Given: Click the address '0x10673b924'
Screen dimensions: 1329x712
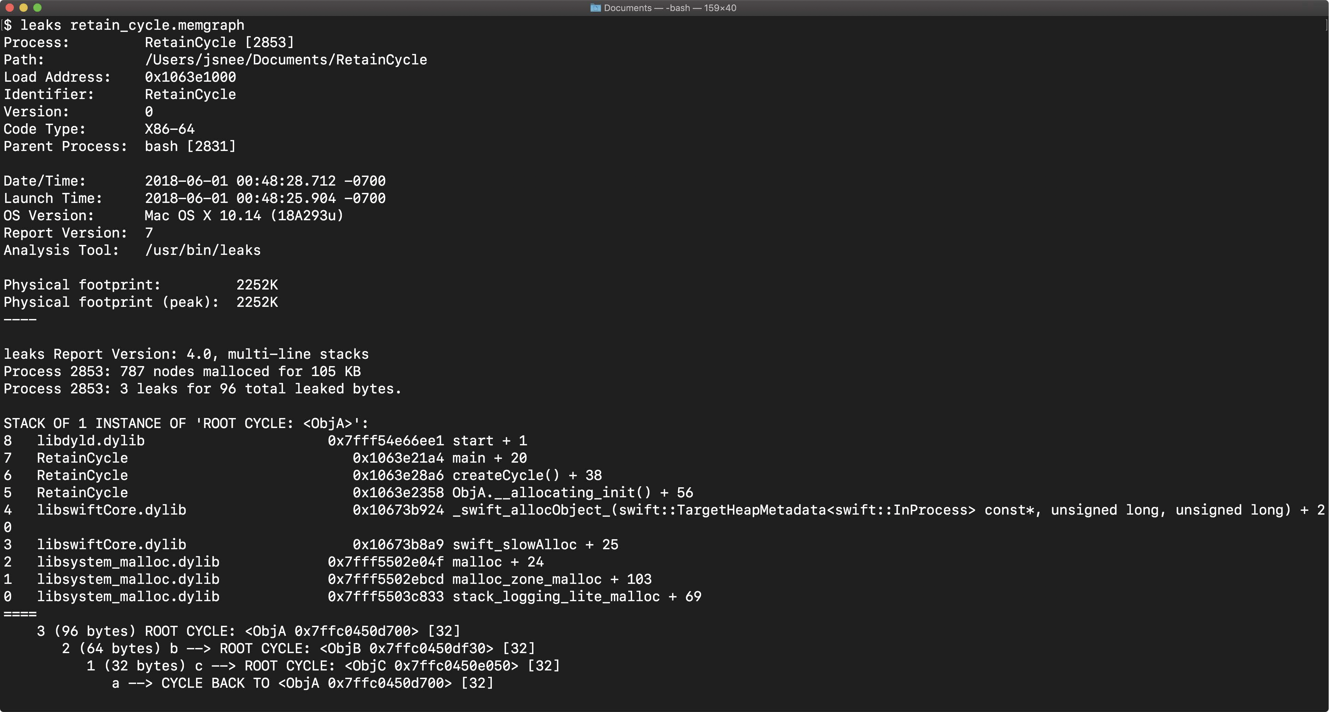Looking at the screenshot, I should [x=398, y=510].
